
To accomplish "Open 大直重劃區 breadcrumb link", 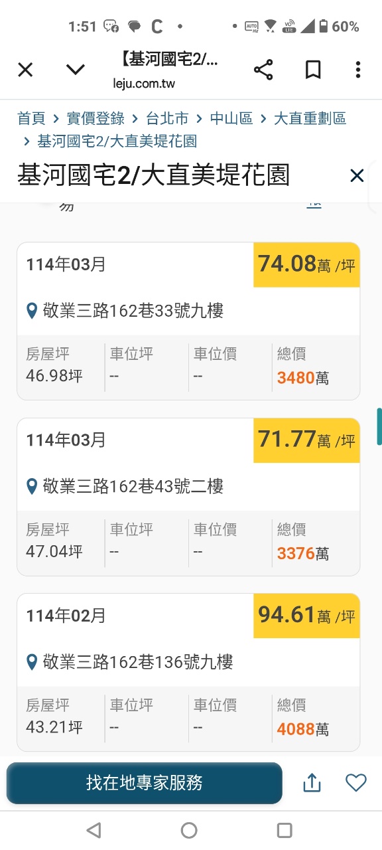I will pos(310,119).
